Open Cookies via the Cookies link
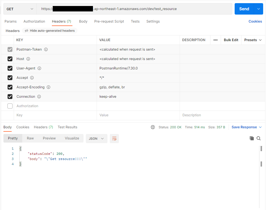This screenshot has width=266, height=210. [x=255, y=21]
